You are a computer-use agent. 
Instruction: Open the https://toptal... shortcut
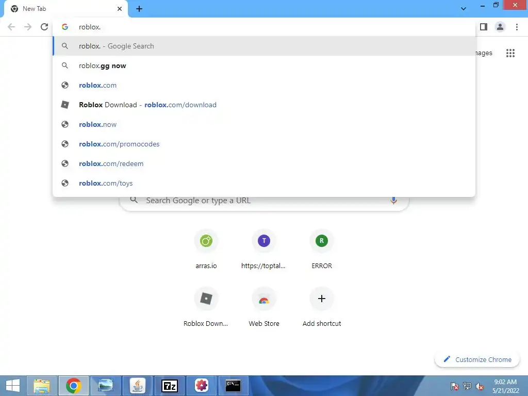pyautogui.click(x=263, y=250)
